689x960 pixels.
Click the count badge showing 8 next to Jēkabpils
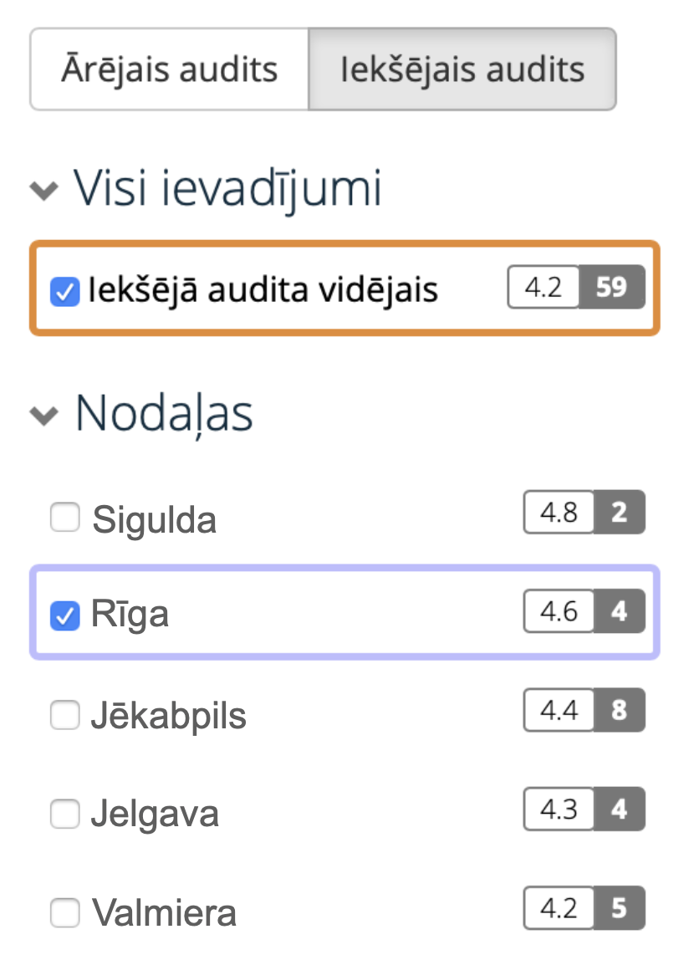point(619,710)
